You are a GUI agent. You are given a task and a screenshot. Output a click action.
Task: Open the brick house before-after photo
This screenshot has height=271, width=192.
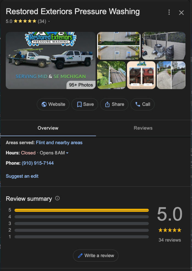click(141, 75)
